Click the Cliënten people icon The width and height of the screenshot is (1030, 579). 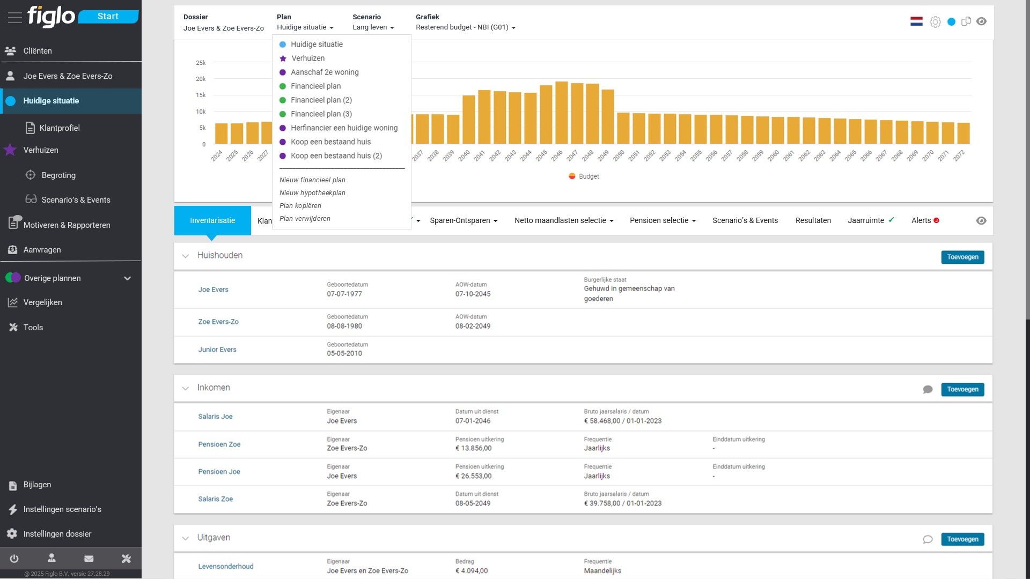click(10, 51)
